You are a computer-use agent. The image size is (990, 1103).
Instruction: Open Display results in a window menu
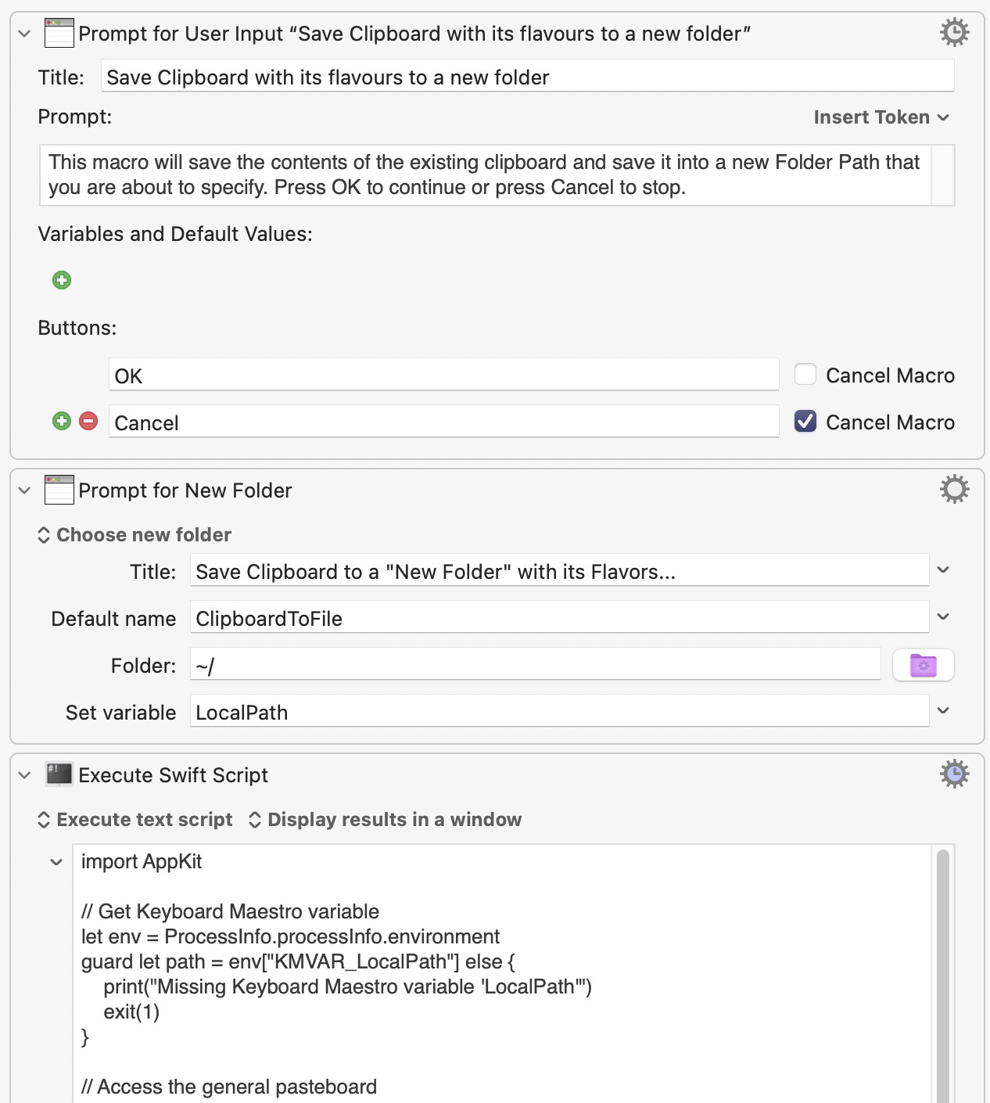point(385,820)
